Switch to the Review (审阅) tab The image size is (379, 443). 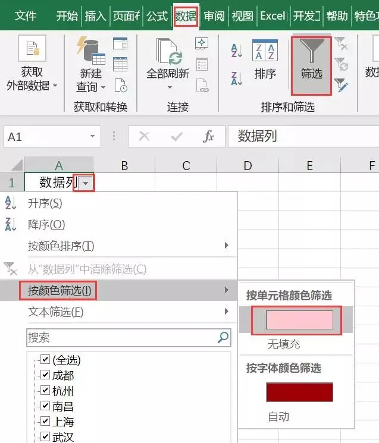click(214, 15)
